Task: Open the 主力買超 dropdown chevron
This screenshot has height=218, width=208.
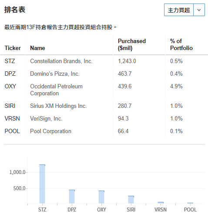Action: [199, 10]
